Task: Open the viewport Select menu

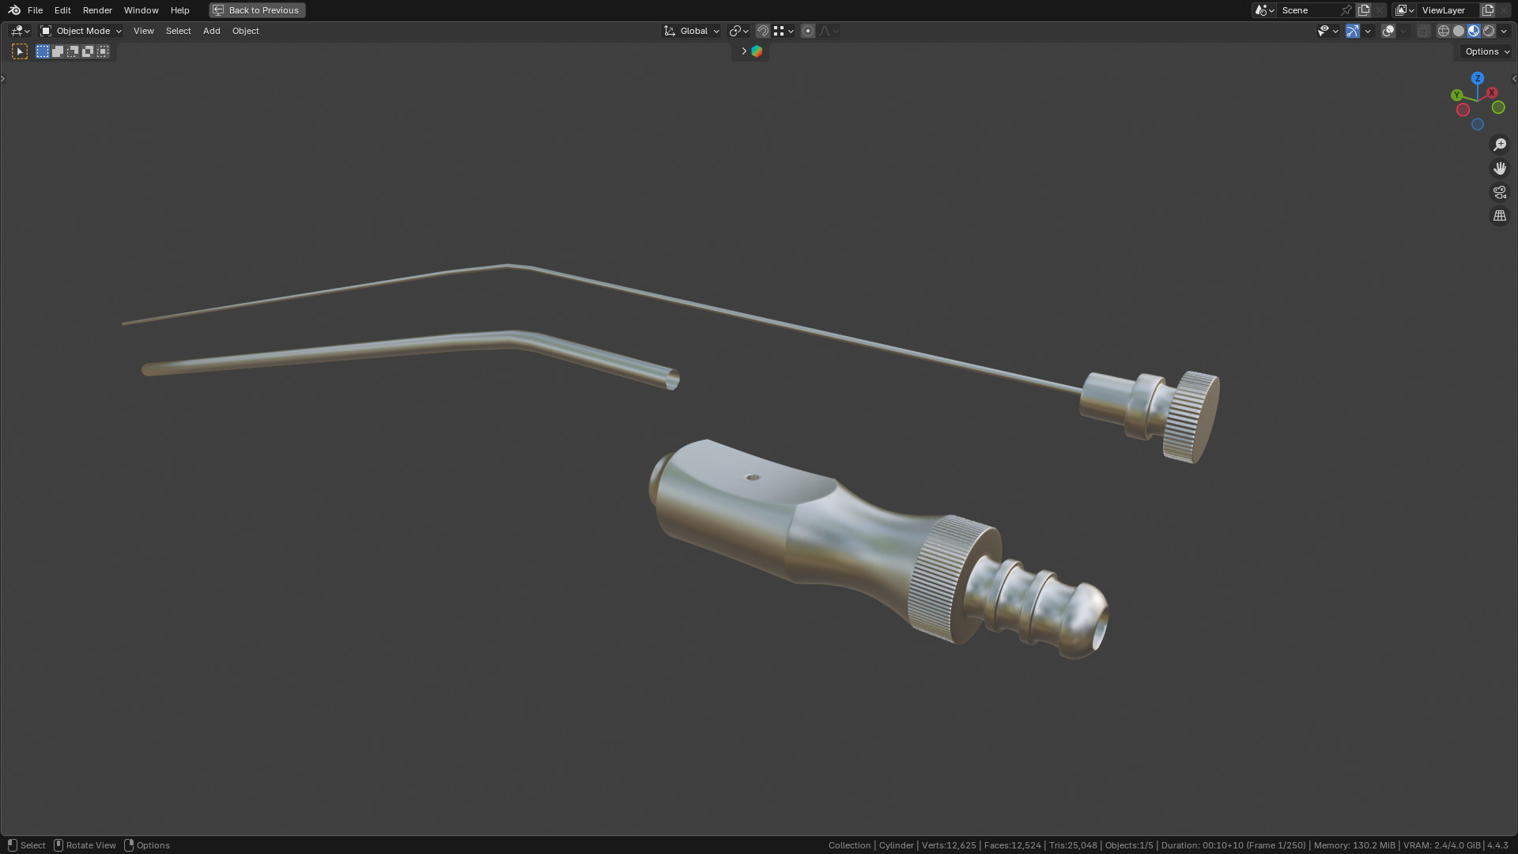Action: tap(178, 31)
